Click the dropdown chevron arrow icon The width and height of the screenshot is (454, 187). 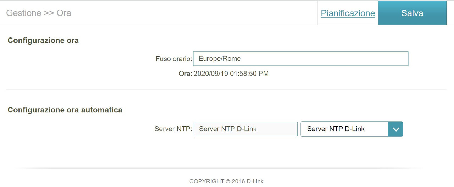(395, 129)
